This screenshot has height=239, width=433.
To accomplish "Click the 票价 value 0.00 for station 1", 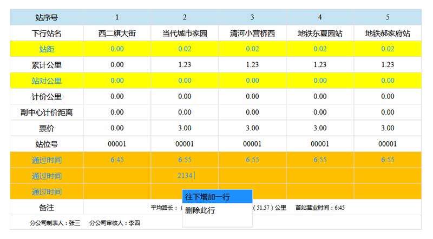I will pyautogui.click(x=117, y=128).
